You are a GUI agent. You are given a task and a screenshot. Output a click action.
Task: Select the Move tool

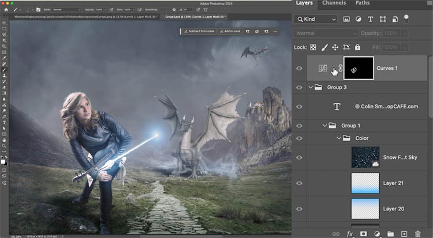4,22
